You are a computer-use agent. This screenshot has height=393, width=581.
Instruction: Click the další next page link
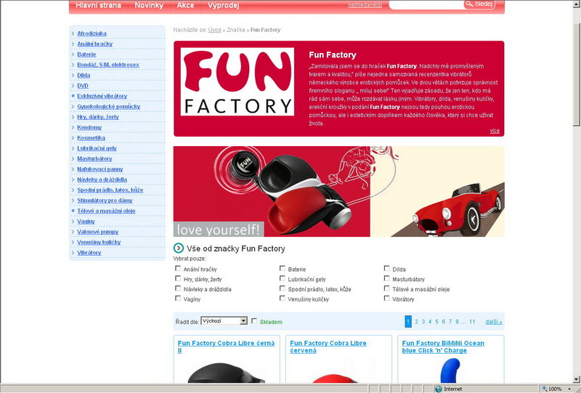coord(494,322)
